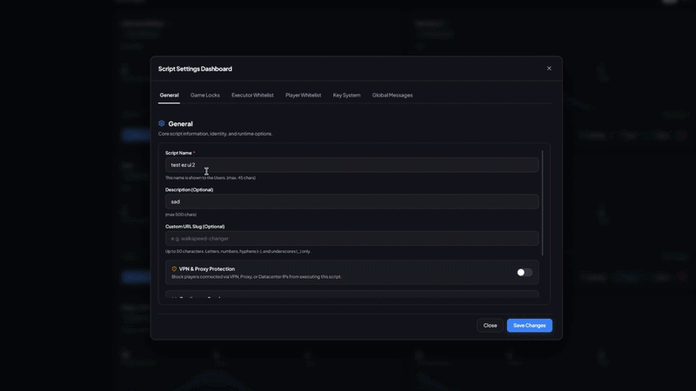The height and width of the screenshot is (391, 696).
Task: Click the VPN & Proxy Protection label
Action: pyautogui.click(x=207, y=268)
